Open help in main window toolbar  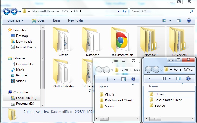point(189,20)
